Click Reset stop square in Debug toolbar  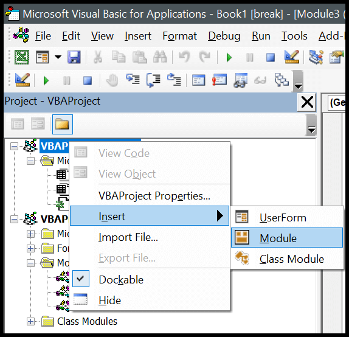pos(88,81)
